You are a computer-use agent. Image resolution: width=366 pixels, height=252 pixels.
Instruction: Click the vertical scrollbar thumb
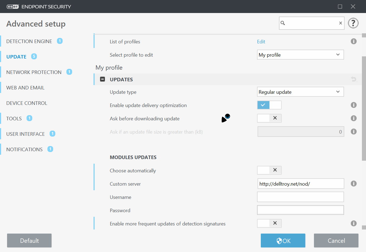pyautogui.click(x=364, y=108)
